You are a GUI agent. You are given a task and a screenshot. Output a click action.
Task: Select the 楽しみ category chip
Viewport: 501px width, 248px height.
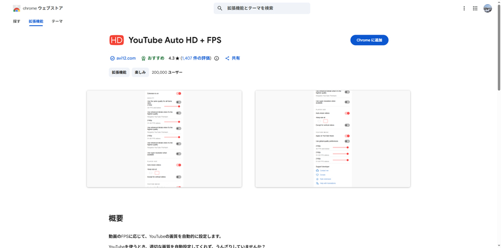click(140, 73)
